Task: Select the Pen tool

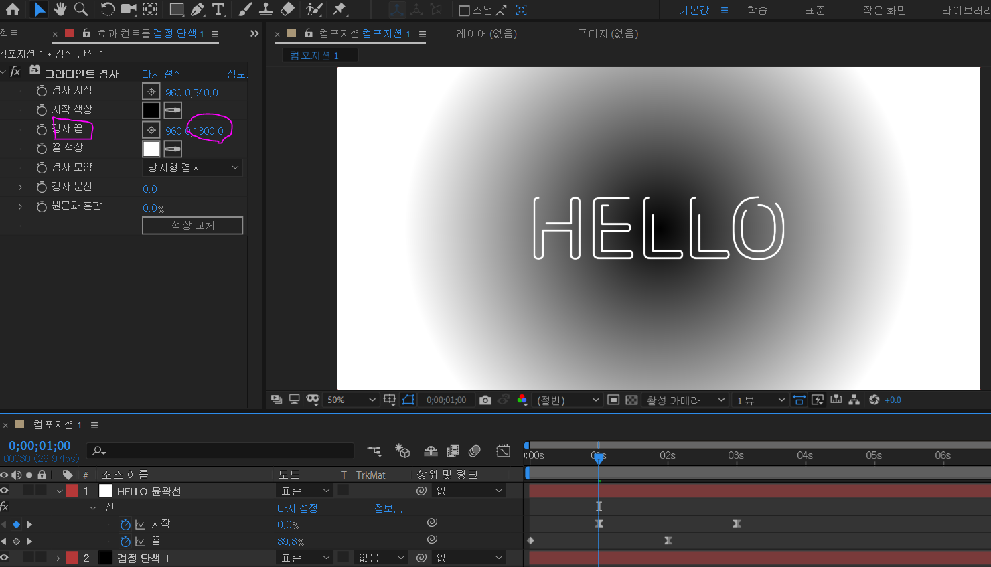Action: [198, 9]
